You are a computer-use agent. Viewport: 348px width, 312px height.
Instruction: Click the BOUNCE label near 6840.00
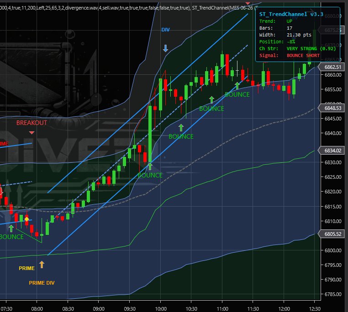[181, 136]
